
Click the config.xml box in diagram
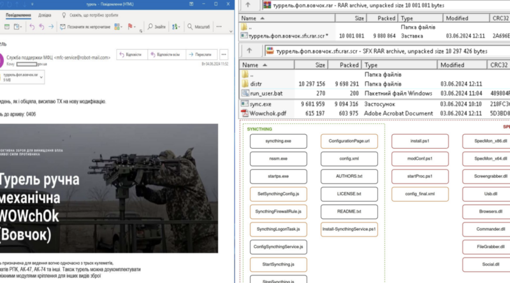349,159
